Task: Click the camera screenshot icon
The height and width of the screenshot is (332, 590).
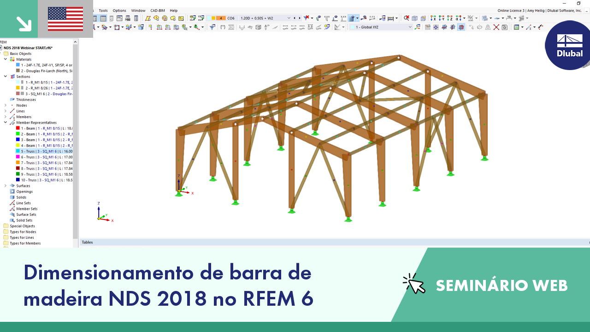Action: [505, 27]
